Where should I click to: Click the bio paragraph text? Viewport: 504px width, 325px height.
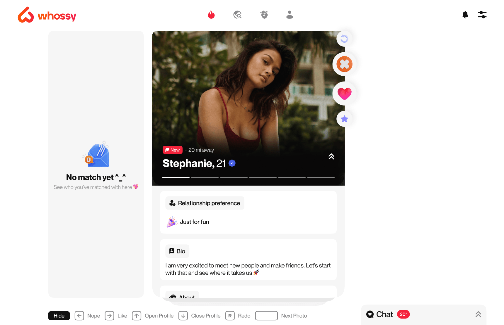[248, 269]
